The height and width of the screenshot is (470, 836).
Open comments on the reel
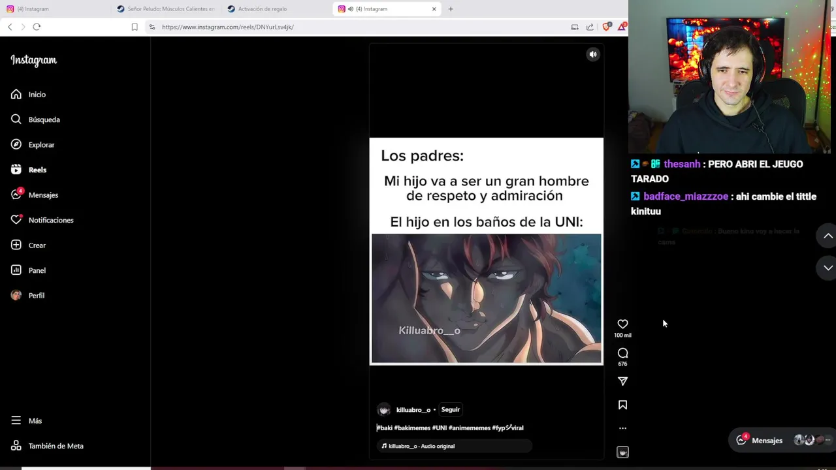click(622, 353)
